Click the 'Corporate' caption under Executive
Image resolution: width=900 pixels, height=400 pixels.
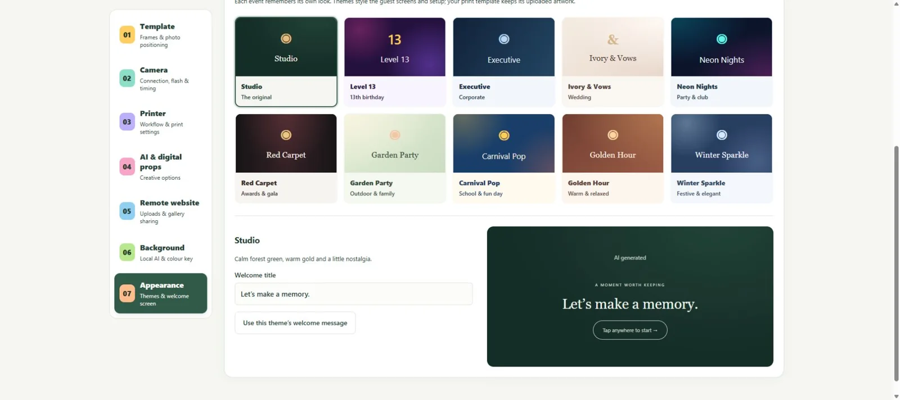pos(472,97)
